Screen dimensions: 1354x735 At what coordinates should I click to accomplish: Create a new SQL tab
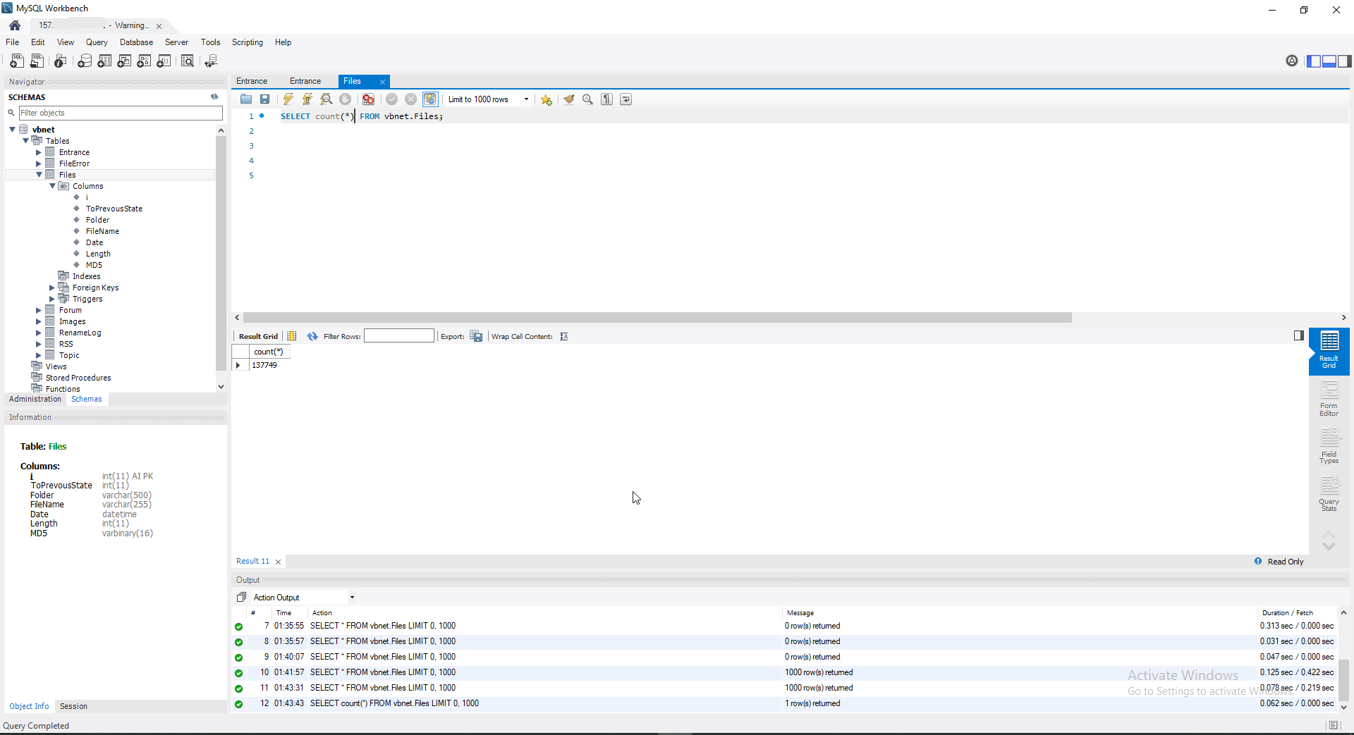pos(17,61)
